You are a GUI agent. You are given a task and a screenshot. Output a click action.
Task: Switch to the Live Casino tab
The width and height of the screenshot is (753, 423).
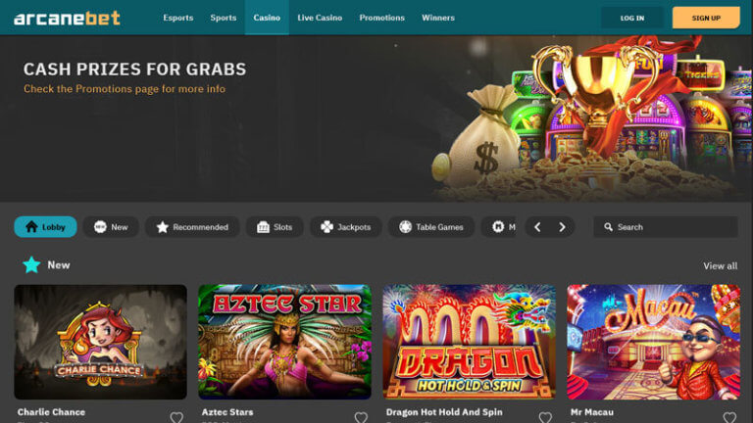(320, 18)
